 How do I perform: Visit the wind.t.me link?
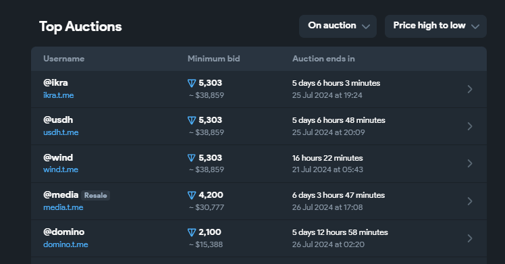[61, 169]
